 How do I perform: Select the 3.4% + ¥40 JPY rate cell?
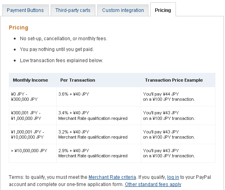(99, 116)
